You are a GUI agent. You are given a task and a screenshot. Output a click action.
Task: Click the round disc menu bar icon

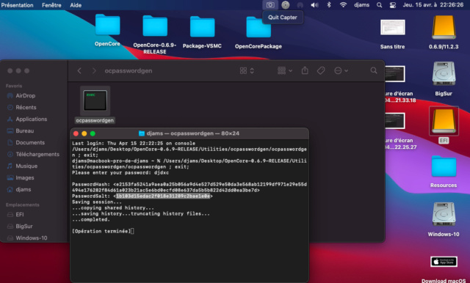[286, 5]
